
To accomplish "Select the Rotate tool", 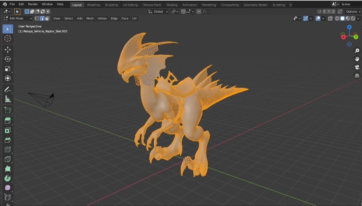I will click(7, 59).
